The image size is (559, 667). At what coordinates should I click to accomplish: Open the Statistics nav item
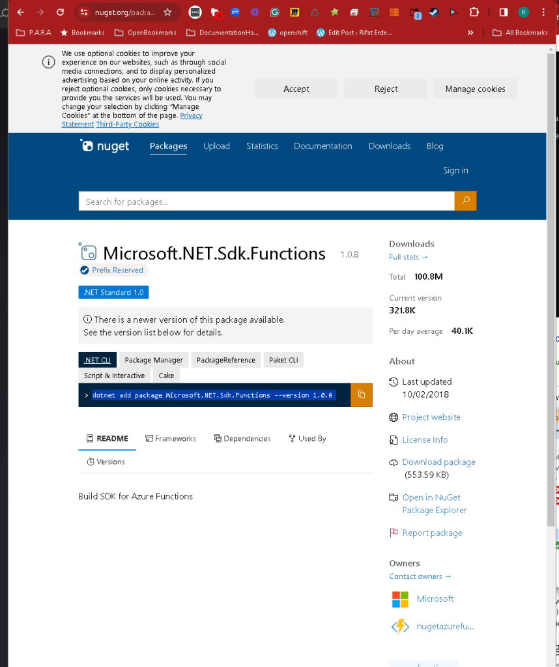click(x=262, y=146)
